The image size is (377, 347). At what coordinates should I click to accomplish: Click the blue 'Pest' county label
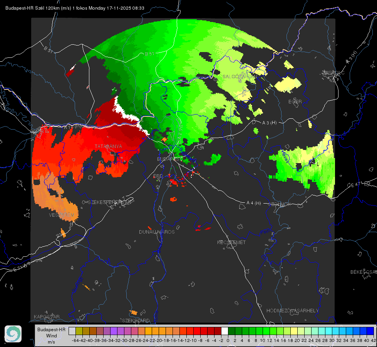(265, 232)
